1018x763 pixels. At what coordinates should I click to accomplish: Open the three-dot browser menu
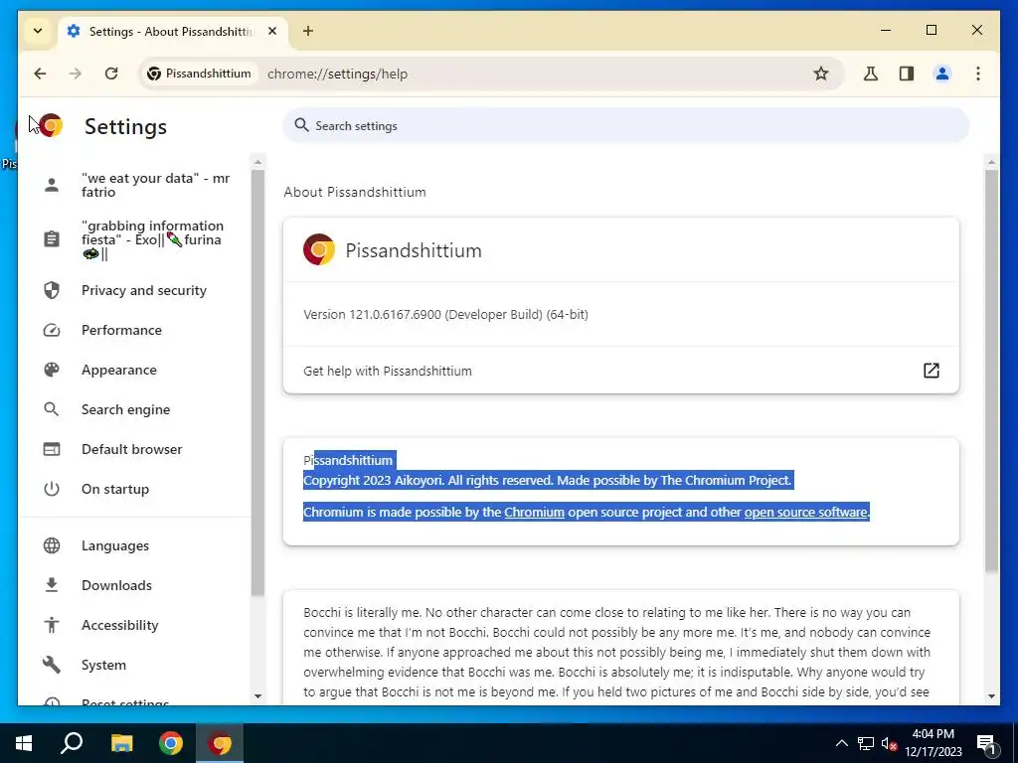coord(978,74)
